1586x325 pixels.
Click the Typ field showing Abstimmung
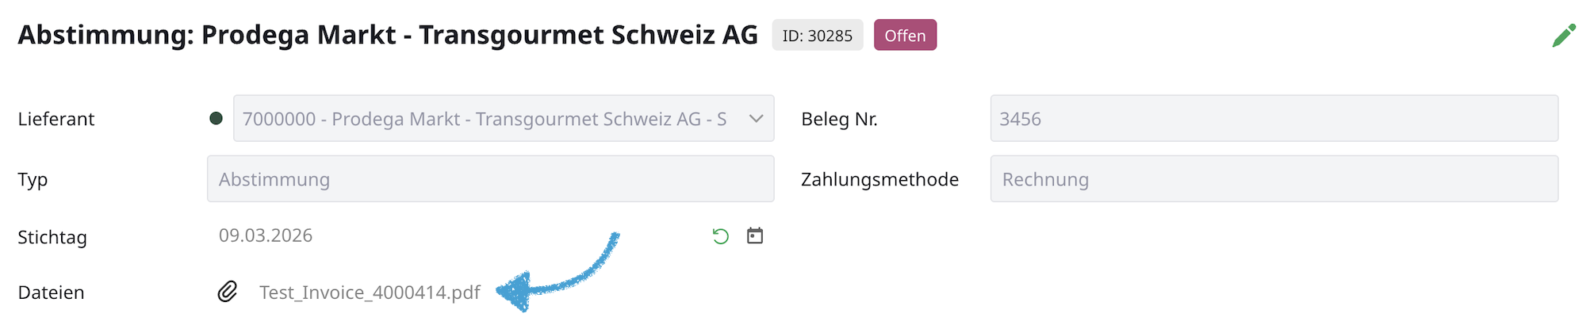pos(490,179)
